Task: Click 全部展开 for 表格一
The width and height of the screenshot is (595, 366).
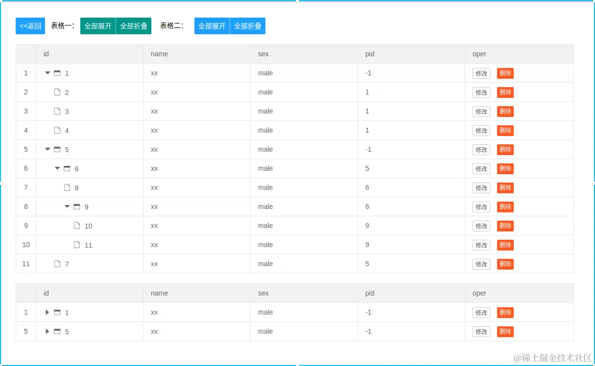Action: (x=98, y=26)
